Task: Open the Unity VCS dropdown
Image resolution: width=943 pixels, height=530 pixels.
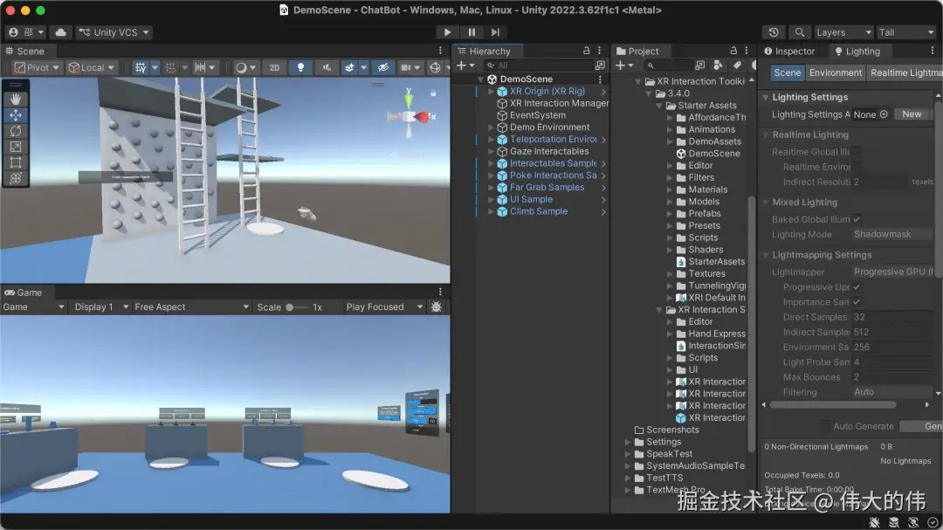Action: 114,32
